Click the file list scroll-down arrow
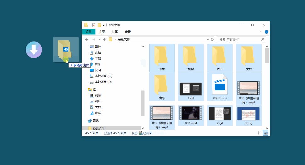The image size is (305, 165). click(x=267, y=128)
